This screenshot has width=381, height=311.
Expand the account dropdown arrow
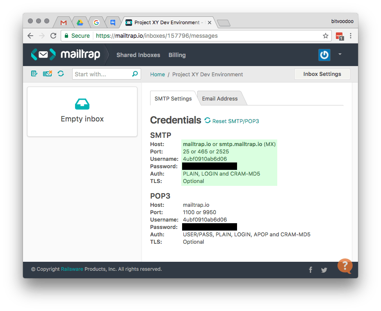click(x=340, y=54)
